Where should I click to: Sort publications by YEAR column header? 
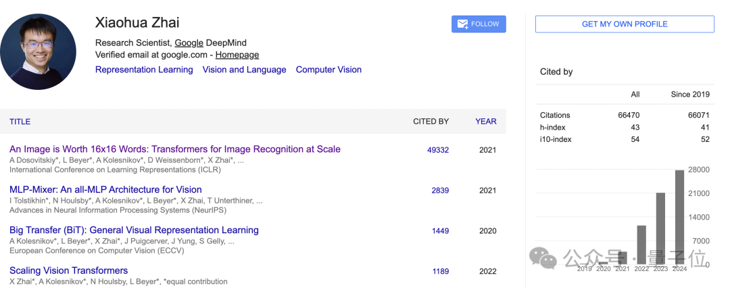click(x=486, y=122)
